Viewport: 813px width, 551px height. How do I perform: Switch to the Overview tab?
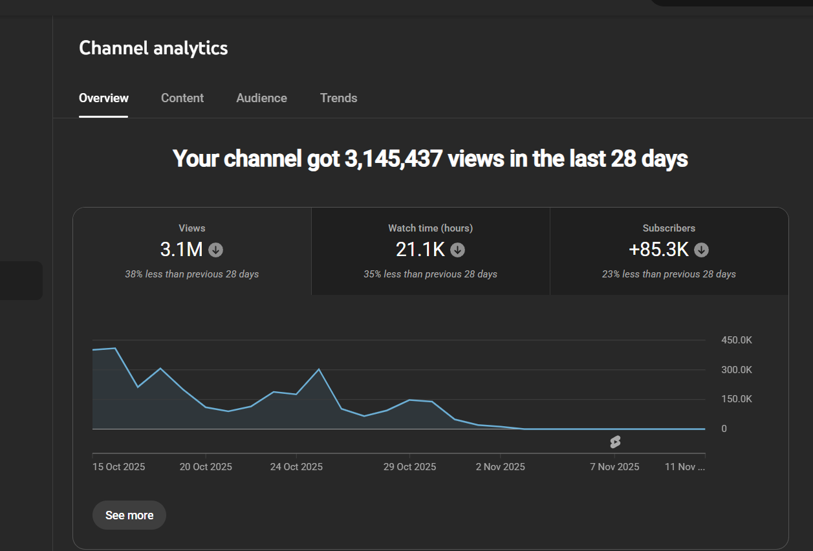click(x=103, y=98)
